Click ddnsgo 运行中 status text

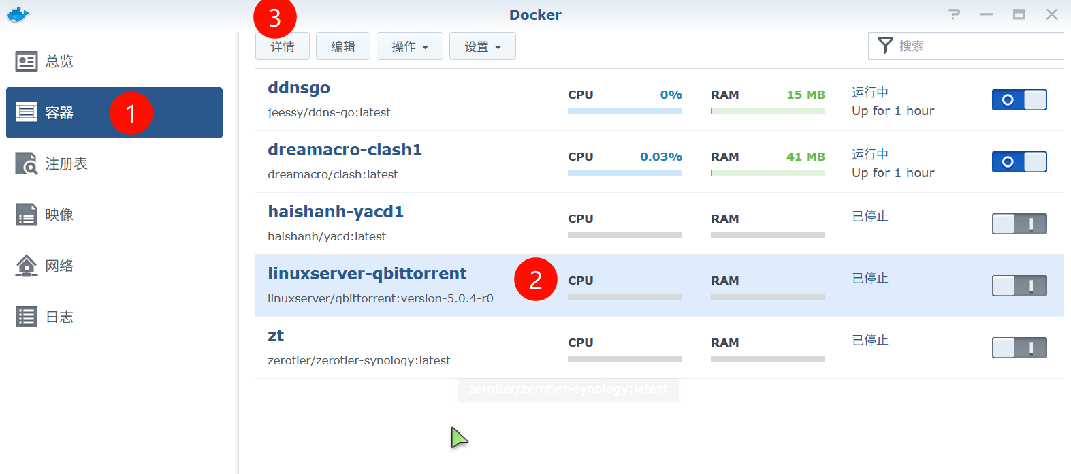pyautogui.click(x=870, y=93)
